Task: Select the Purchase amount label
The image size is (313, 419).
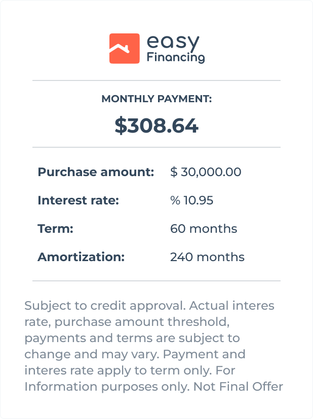Action: [96, 172]
